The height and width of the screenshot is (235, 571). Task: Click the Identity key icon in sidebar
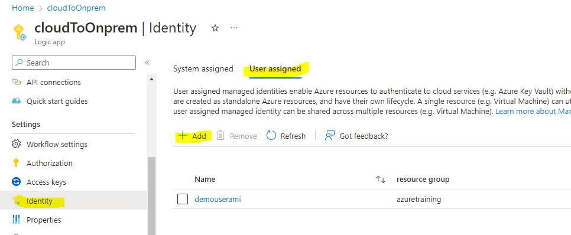click(17, 201)
